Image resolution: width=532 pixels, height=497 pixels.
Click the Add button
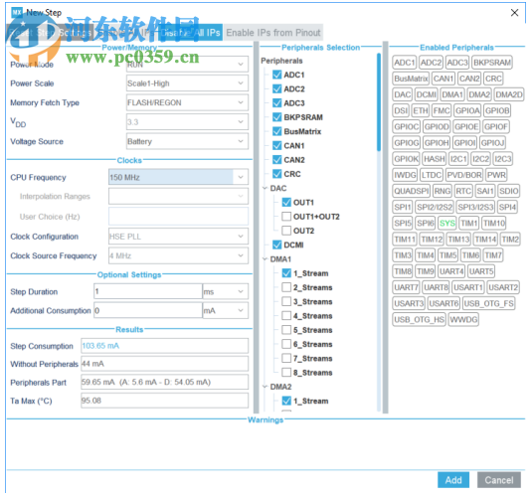pos(453,480)
